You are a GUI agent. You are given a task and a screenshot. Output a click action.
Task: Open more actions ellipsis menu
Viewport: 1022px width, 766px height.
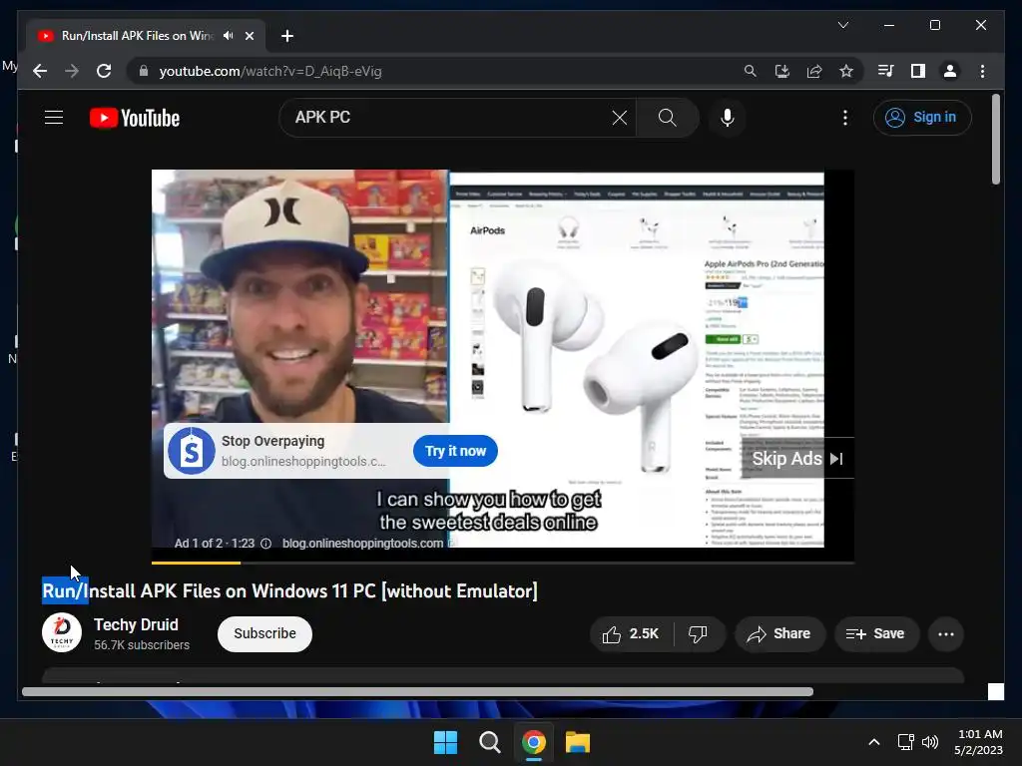(946, 633)
